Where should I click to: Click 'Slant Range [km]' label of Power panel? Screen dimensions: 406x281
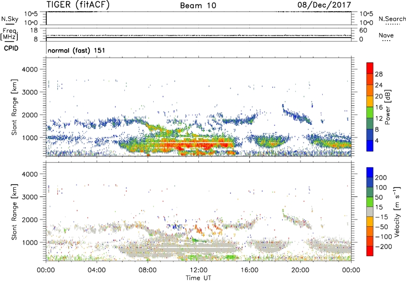(x=14, y=107)
